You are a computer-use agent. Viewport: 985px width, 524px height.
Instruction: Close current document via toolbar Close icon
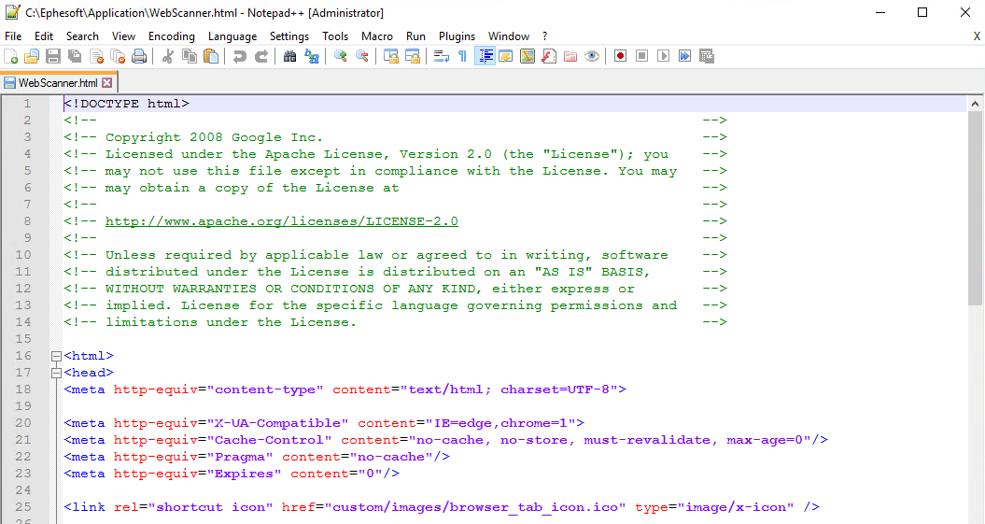click(x=96, y=57)
